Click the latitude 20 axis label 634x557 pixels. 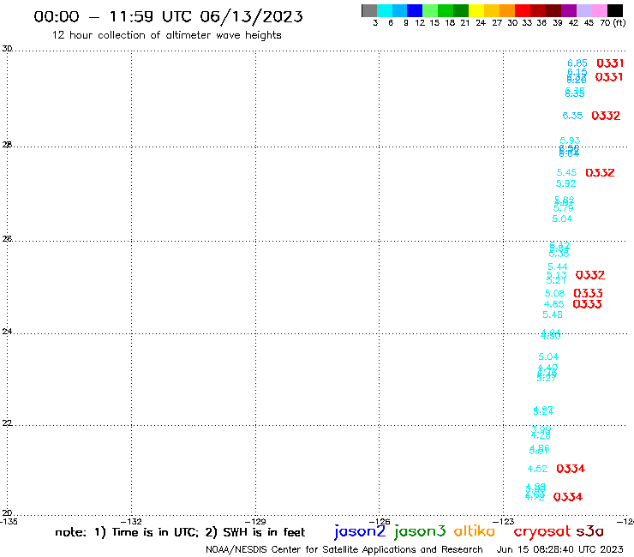[7, 513]
